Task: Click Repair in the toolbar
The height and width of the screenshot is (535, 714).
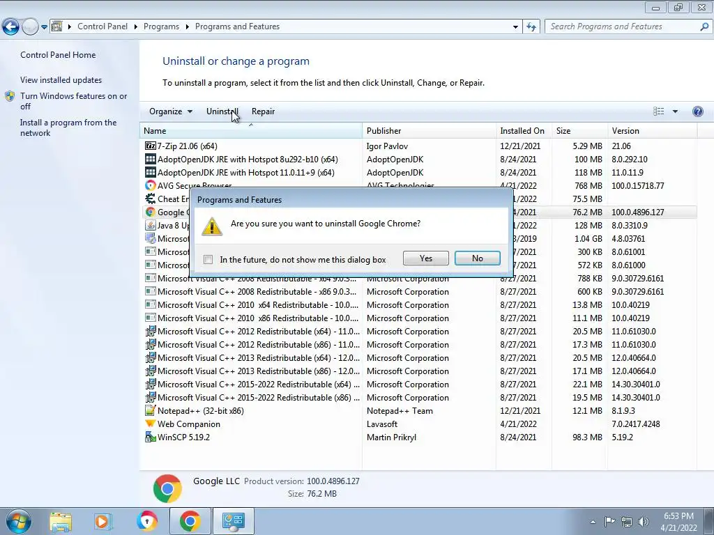Action: pos(263,111)
